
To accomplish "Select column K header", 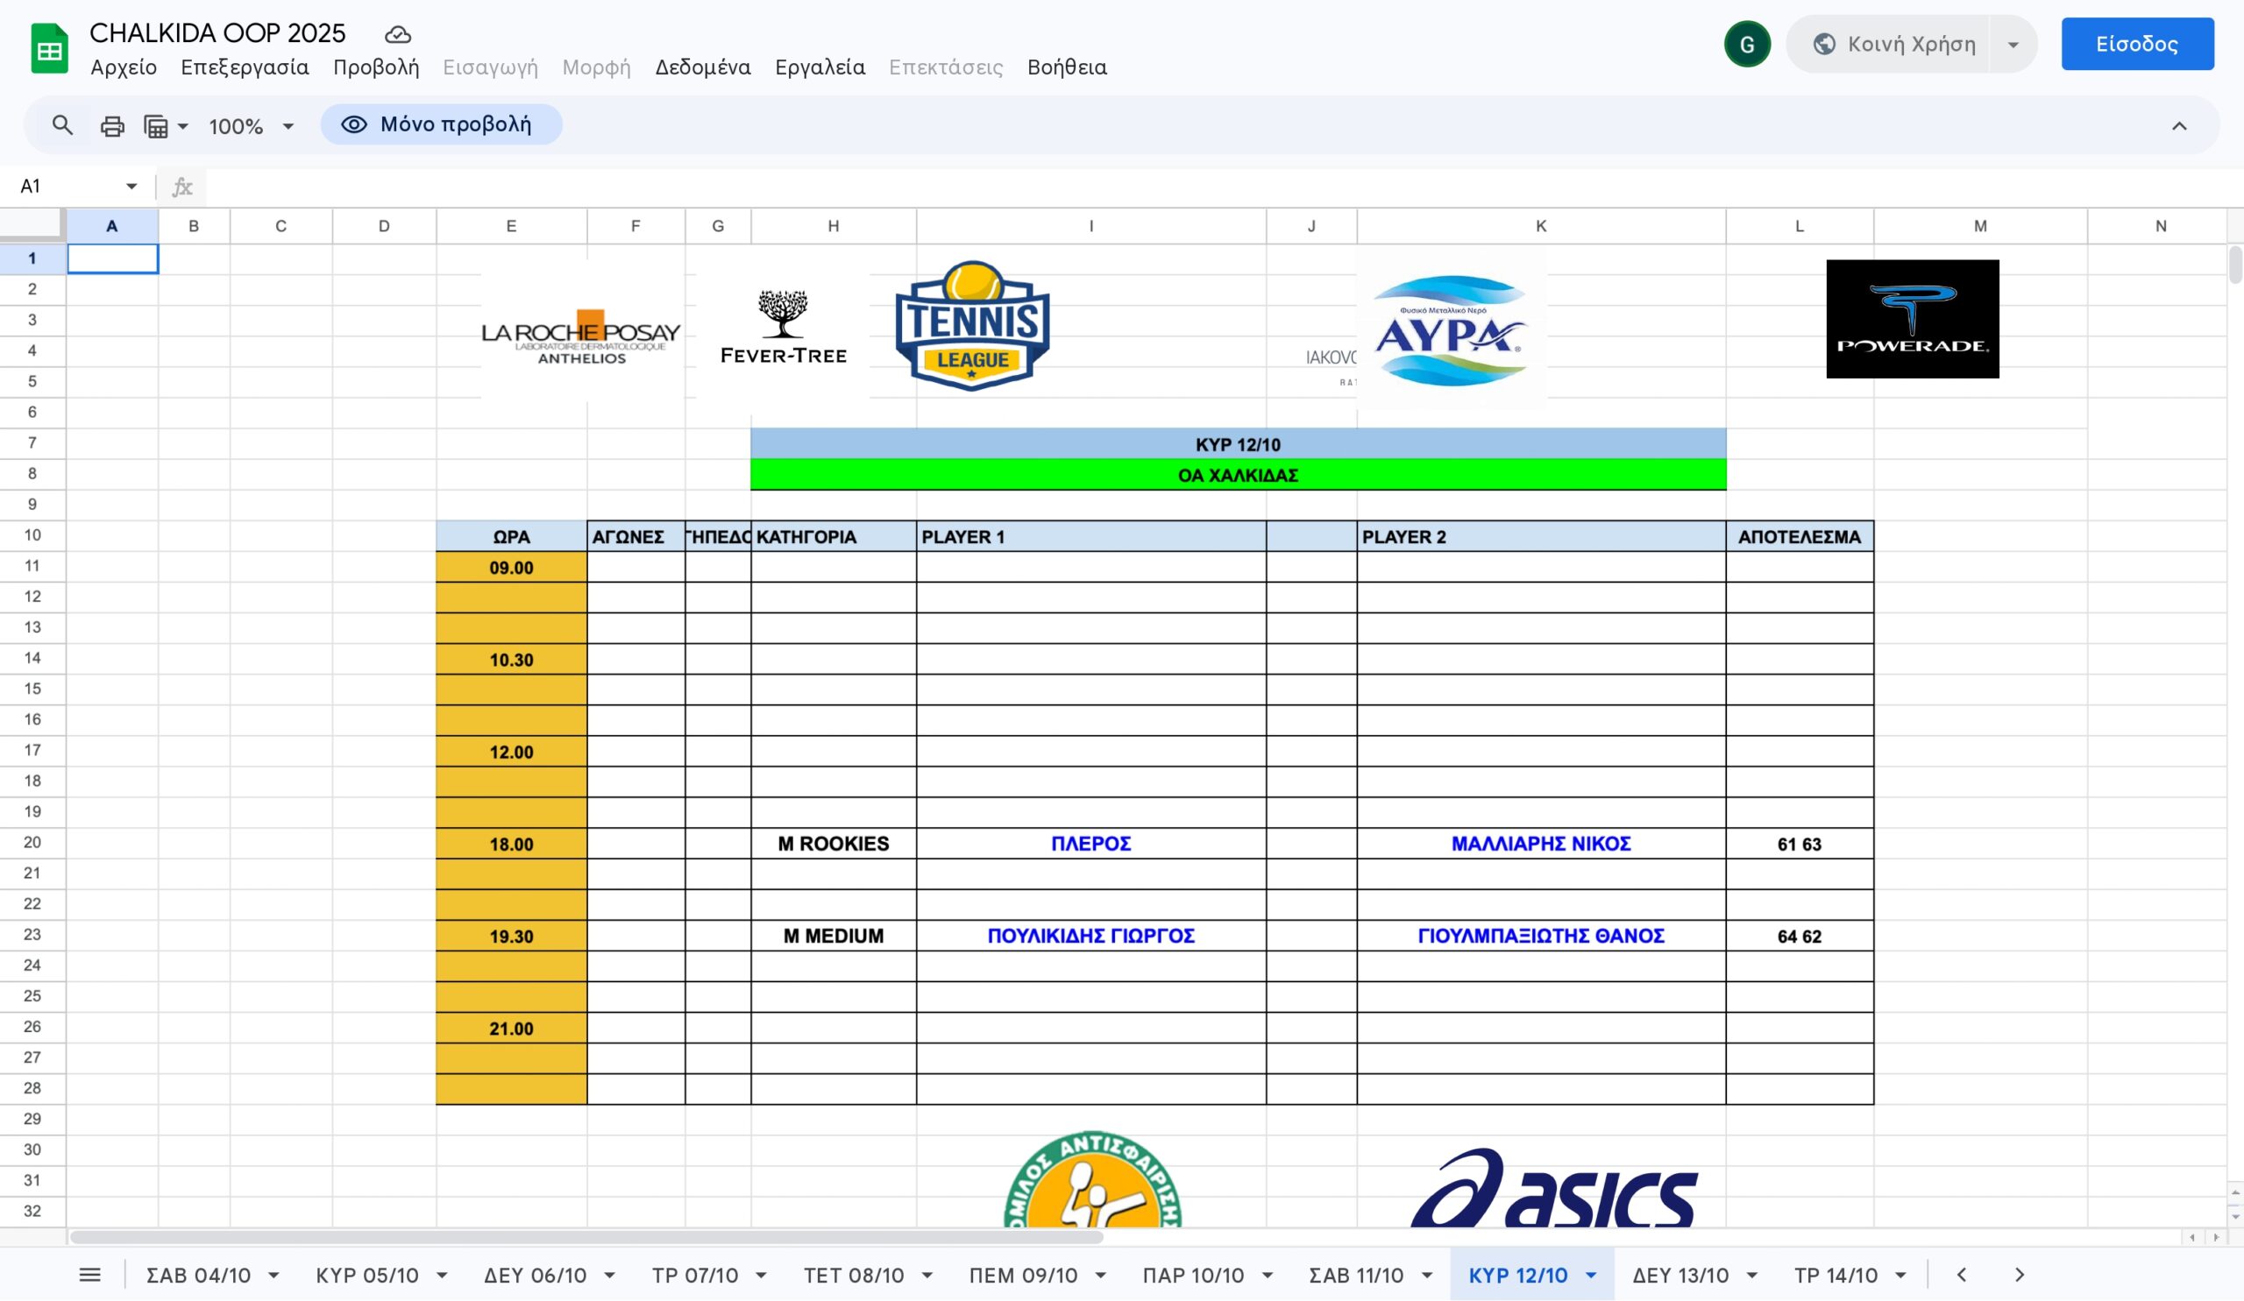I will (1539, 226).
